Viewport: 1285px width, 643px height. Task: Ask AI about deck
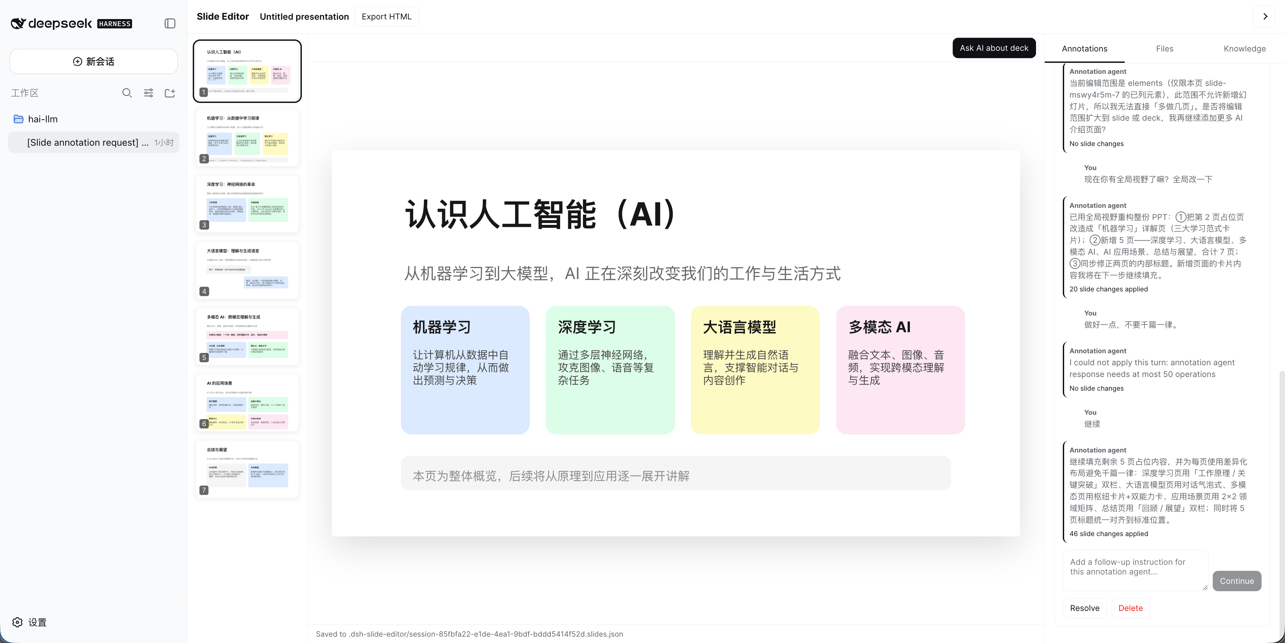pyautogui.click(x=994, y=48)
